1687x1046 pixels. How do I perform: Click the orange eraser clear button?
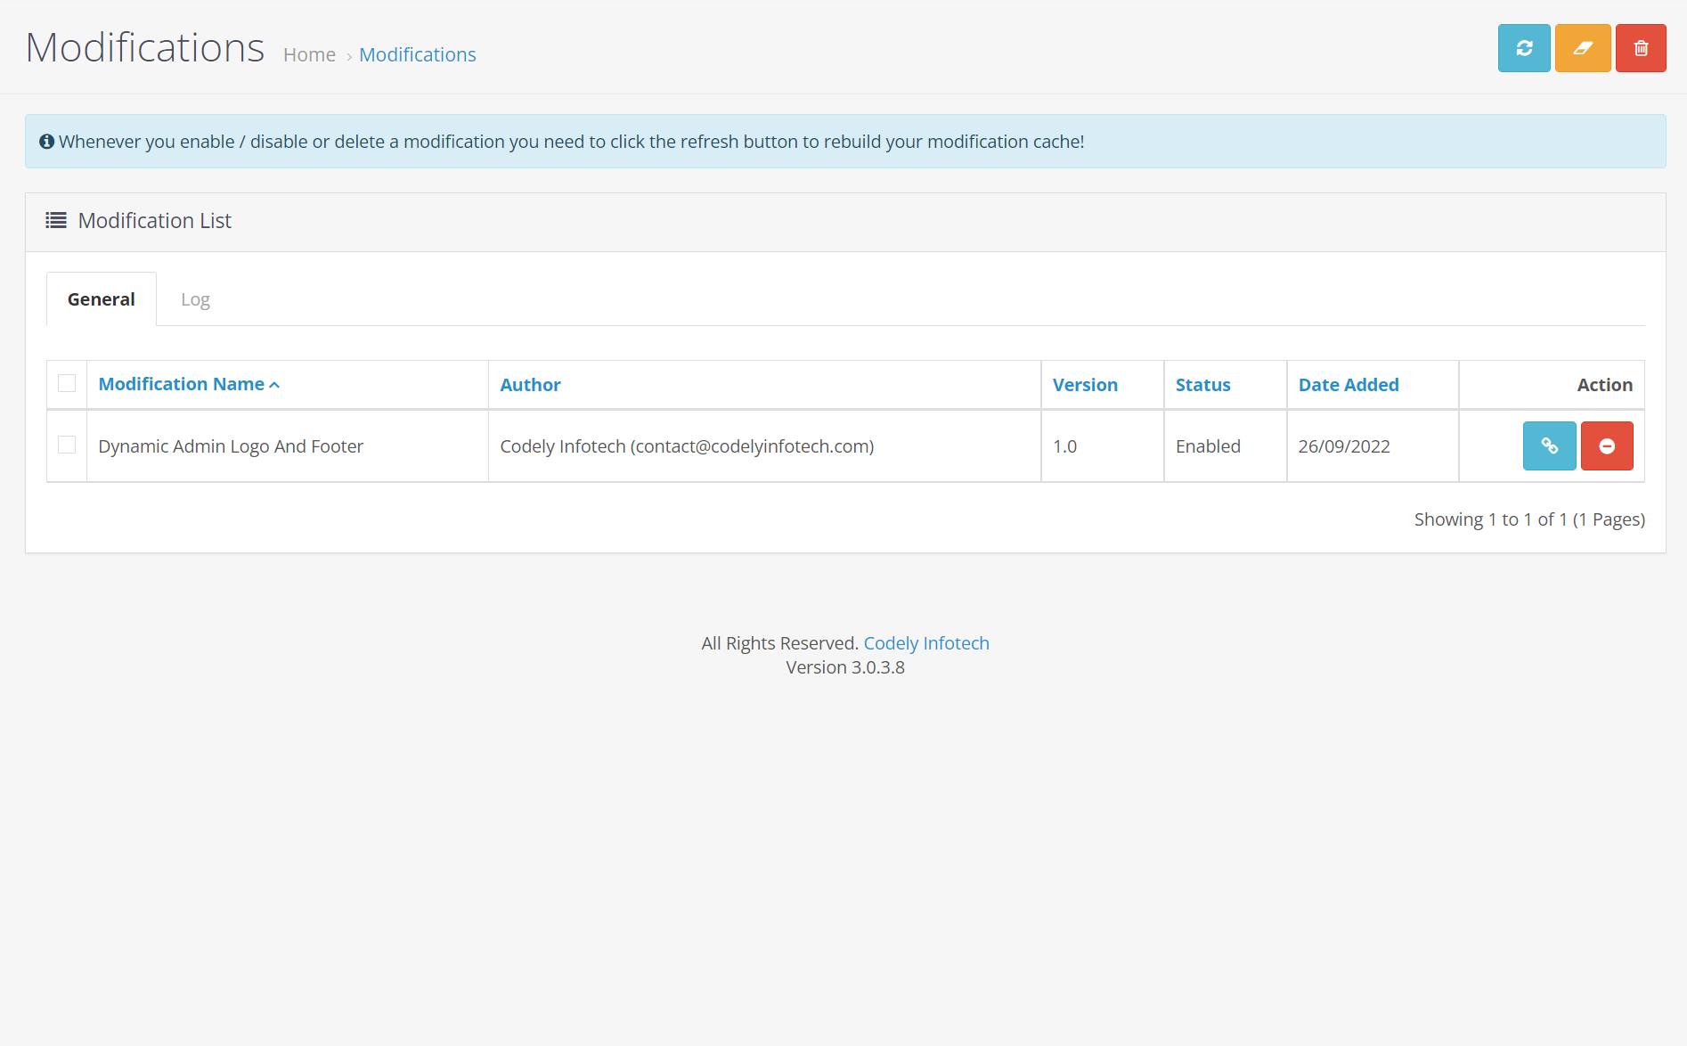(x=1582, y=48)
